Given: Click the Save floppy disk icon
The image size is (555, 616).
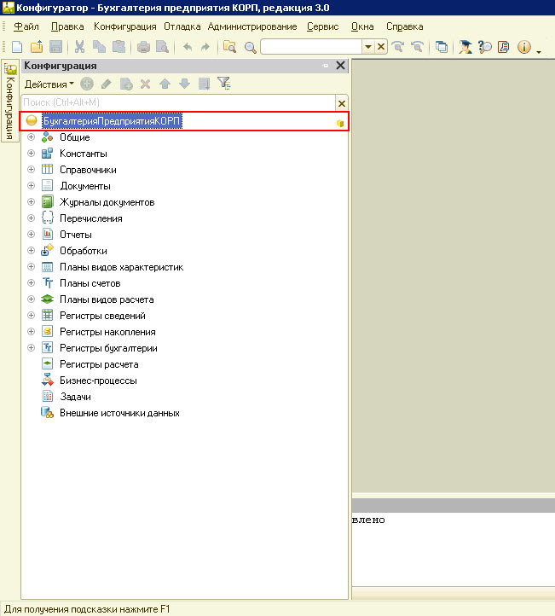Looking at the screenshot, I should coord(55,47).
